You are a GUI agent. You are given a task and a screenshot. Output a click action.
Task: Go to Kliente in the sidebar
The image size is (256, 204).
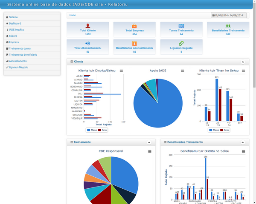(13, 36)
